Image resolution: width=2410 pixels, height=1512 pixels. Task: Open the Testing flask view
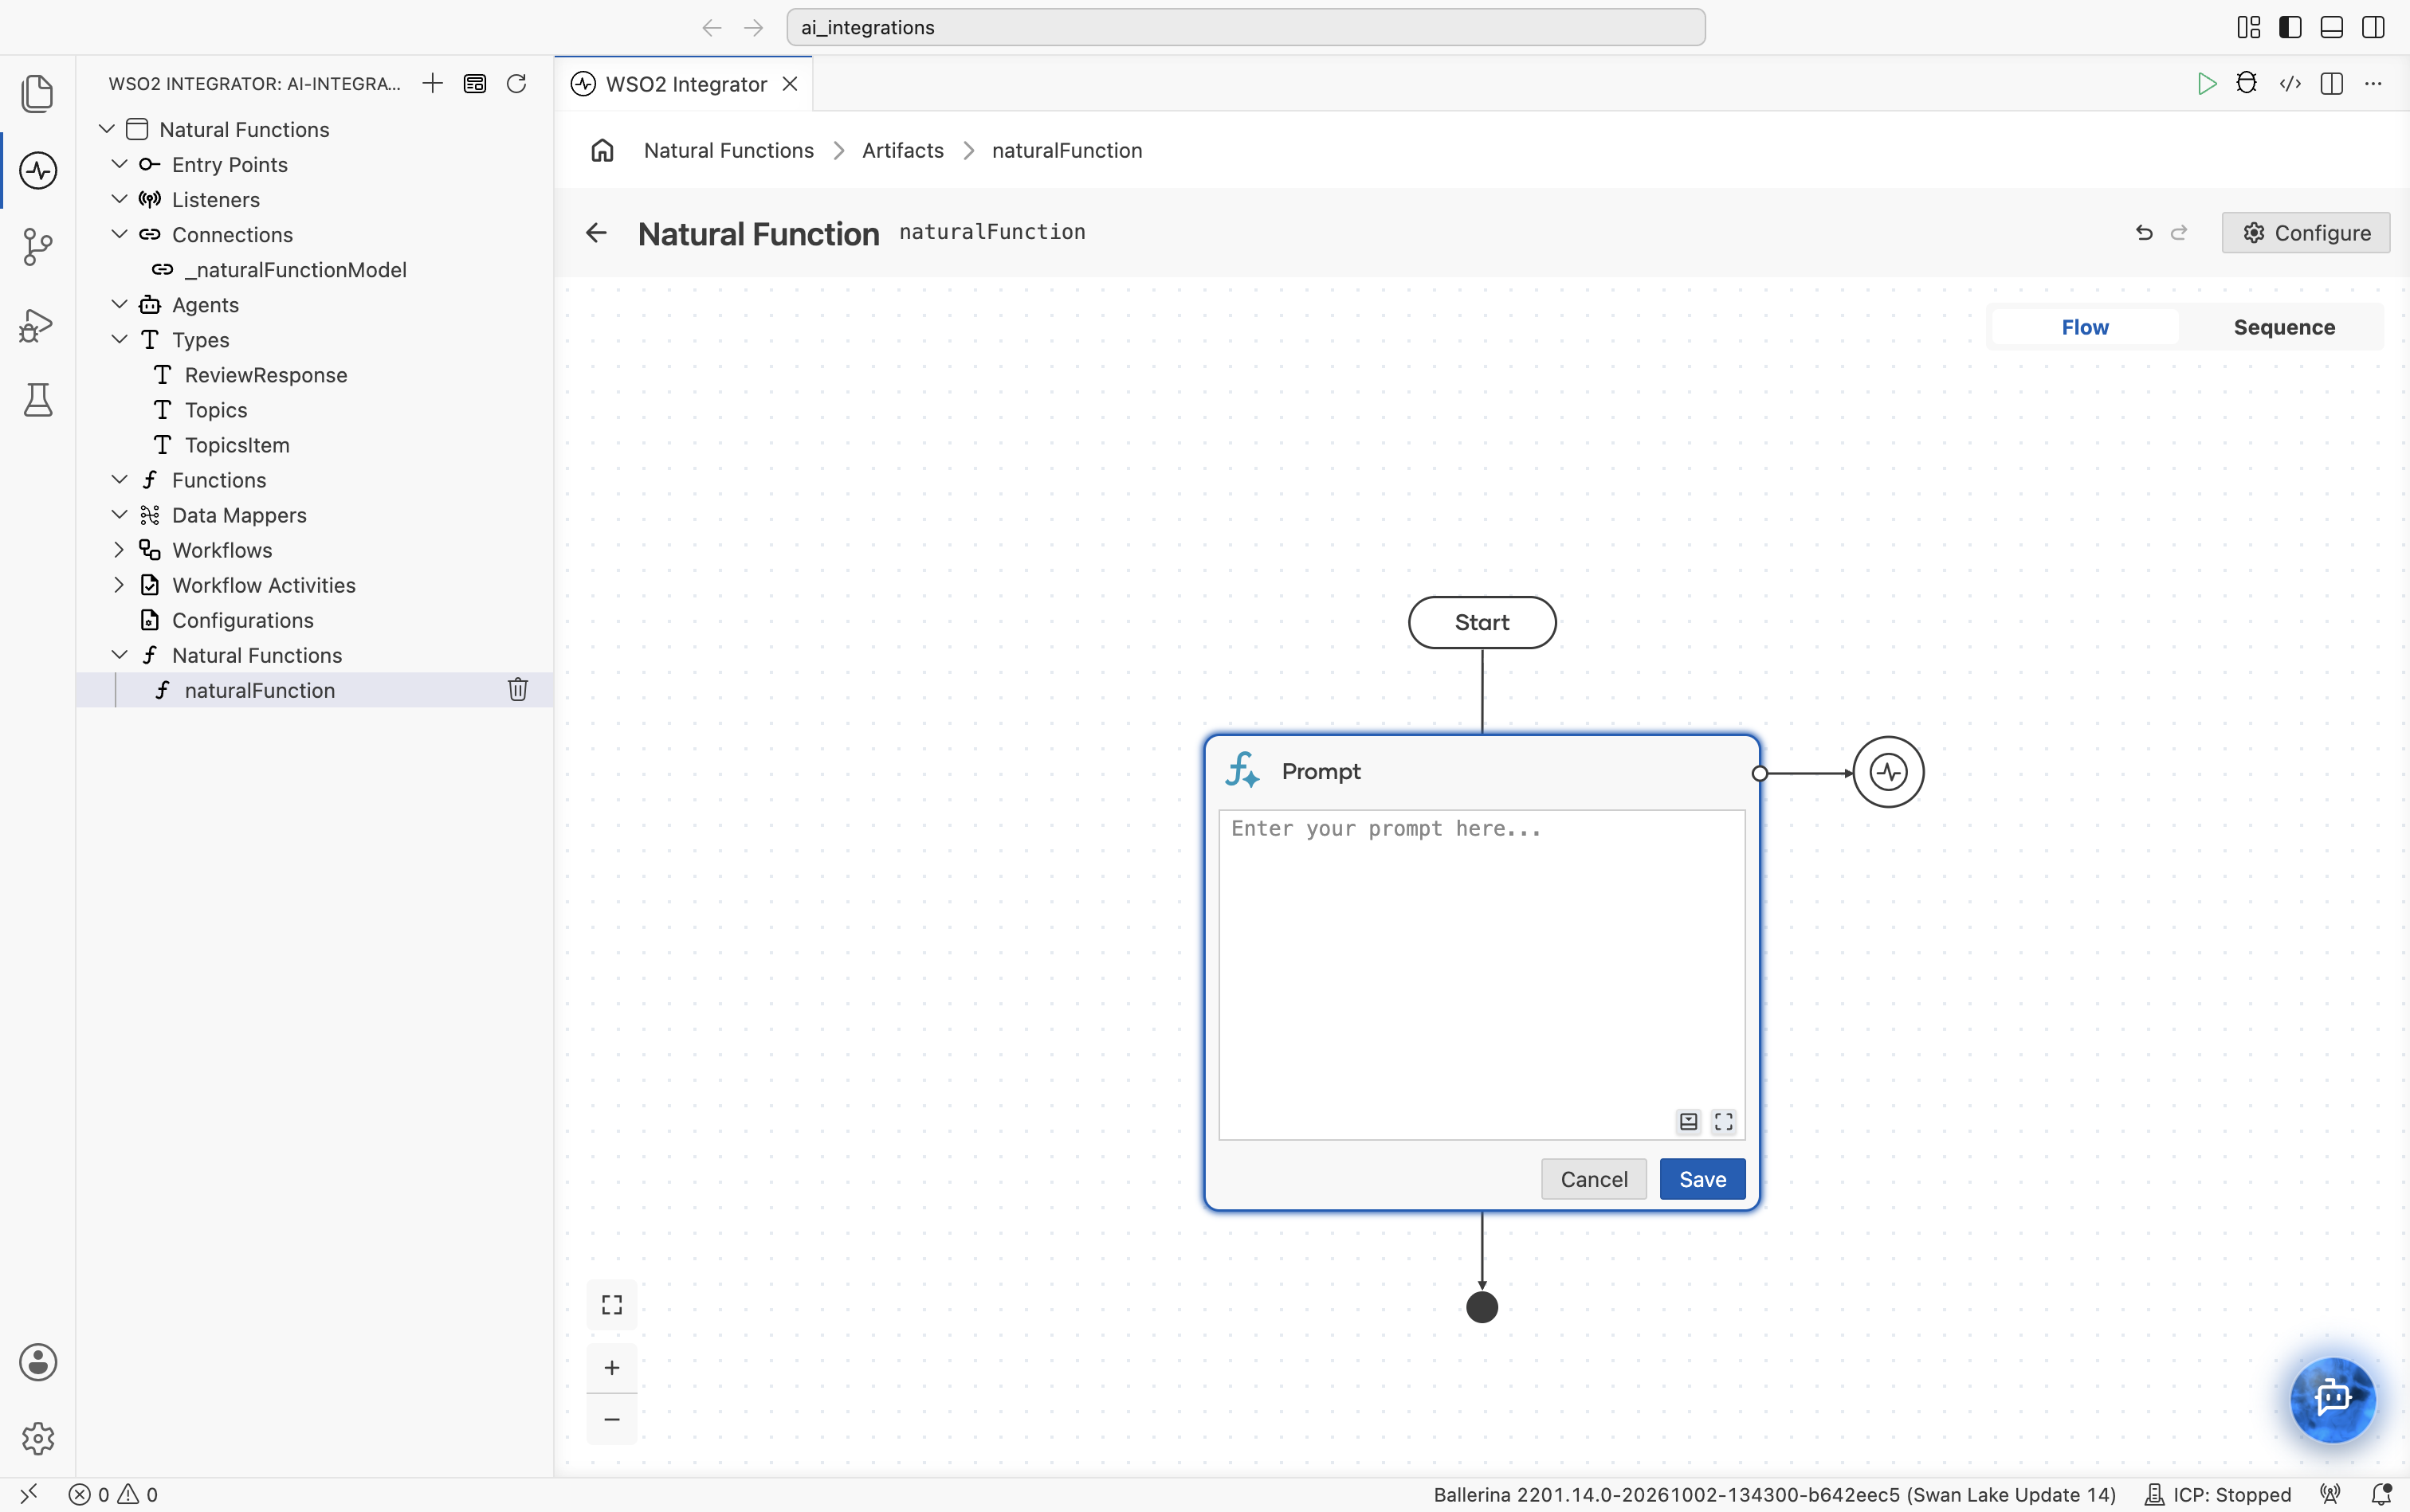(38, 400)
